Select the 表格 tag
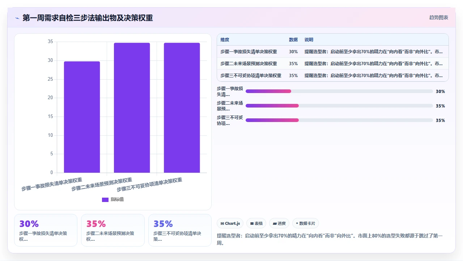The image size is (463, 261). pos(256,223)
